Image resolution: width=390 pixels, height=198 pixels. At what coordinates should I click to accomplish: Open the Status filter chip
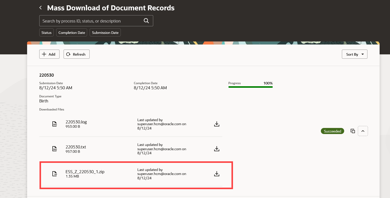46,33
